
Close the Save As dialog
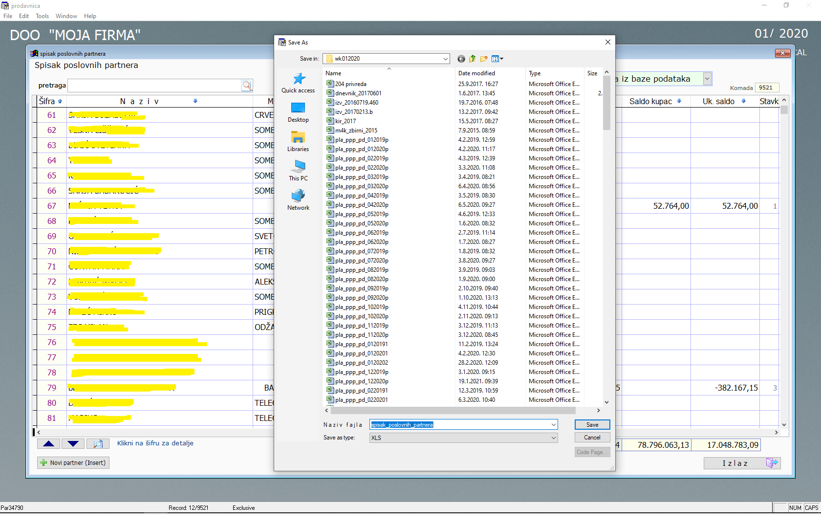tap(608, 42)
